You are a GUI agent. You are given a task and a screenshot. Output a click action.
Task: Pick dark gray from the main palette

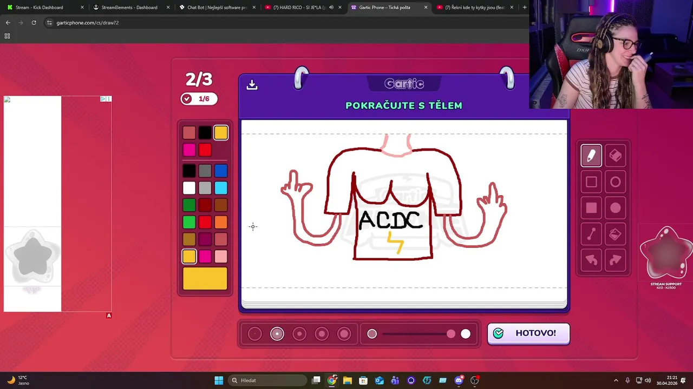click(205, 171)
